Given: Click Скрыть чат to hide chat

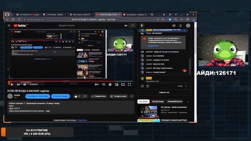Looking at the screenshot, I should click(164, 92).
